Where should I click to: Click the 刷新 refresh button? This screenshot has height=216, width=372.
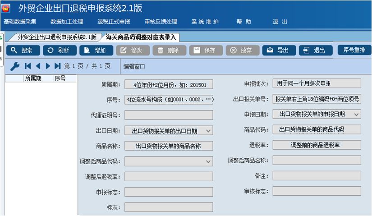[60, 51]
